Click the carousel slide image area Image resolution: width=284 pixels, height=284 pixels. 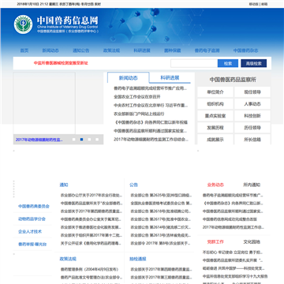44,103
